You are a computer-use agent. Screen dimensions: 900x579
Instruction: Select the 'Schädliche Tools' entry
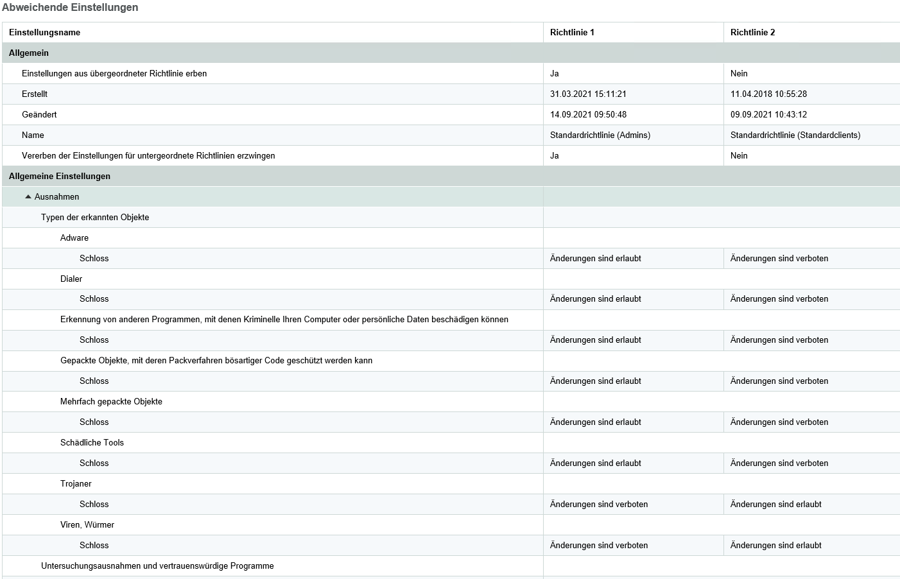[92, 443]
